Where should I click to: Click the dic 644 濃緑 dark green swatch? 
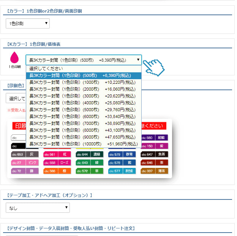[90, 155]
